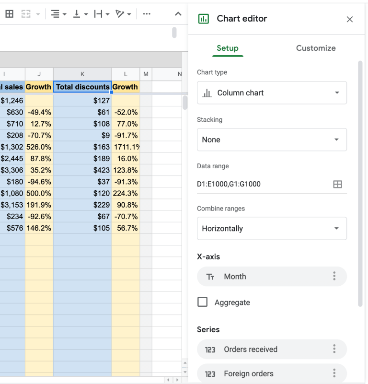Click the More toolbar options ellipsis

pyautogui.click(x=147, y=13)
